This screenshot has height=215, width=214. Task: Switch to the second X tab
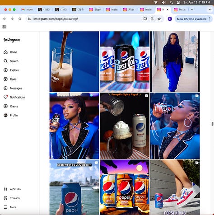(61, 9)
